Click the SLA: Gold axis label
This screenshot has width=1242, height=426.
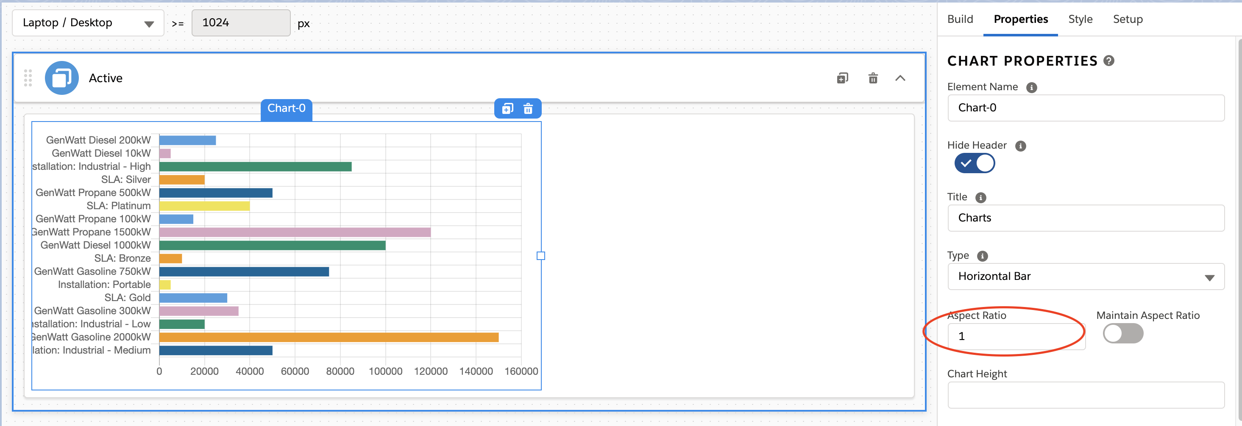[x=128, y=298]
